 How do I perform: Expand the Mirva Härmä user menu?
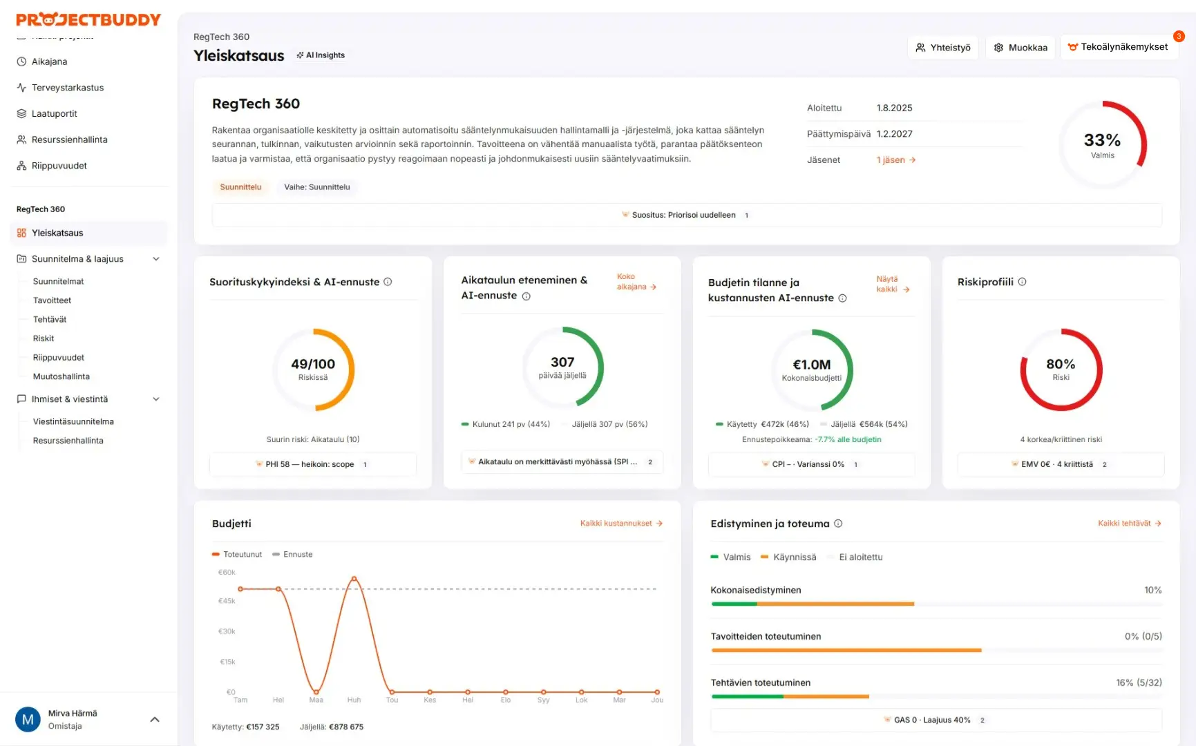click(x=155, y=720)
